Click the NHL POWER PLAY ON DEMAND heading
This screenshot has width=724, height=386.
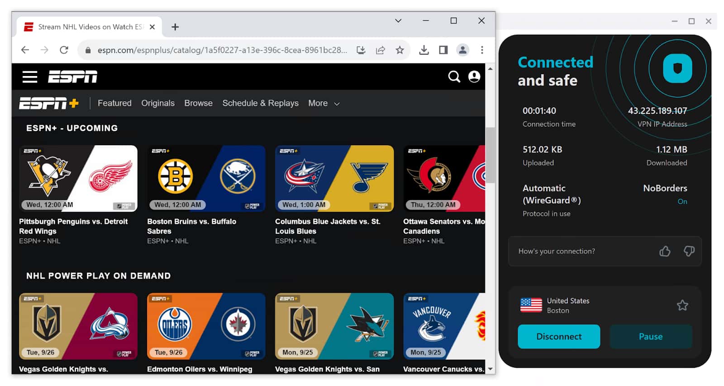[x=98, y=276]
